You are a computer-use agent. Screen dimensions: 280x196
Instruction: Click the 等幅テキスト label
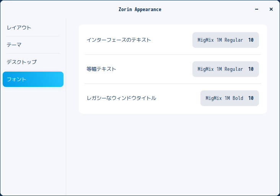pos(101,69)
